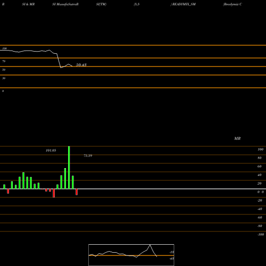Viewport: 266px width, 266px height.
Task: Open the mini chart thumbnail at the bottom
Action: click(x=131, y=255)
